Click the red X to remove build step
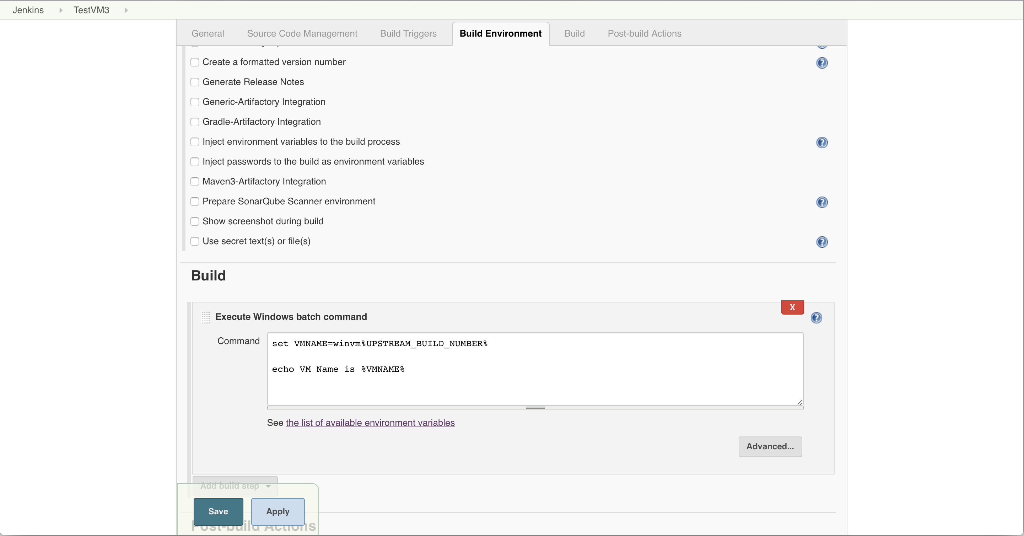This screenshot has width=1024, height=536. pyautogui.click(x=792, y=308)
